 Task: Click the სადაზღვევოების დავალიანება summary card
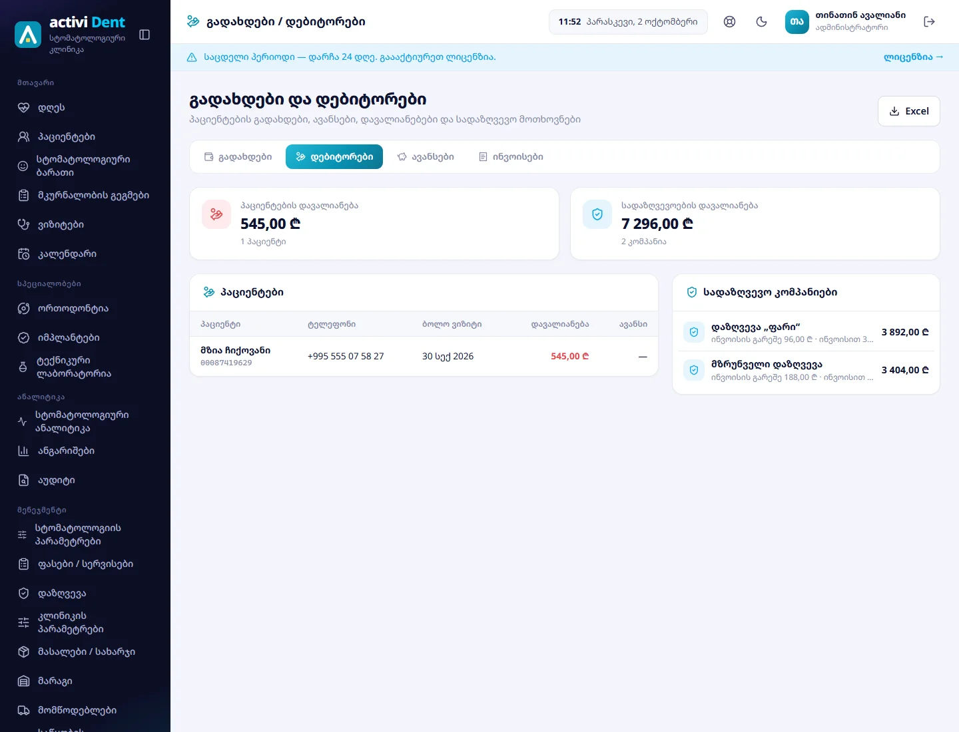(755, 224)
